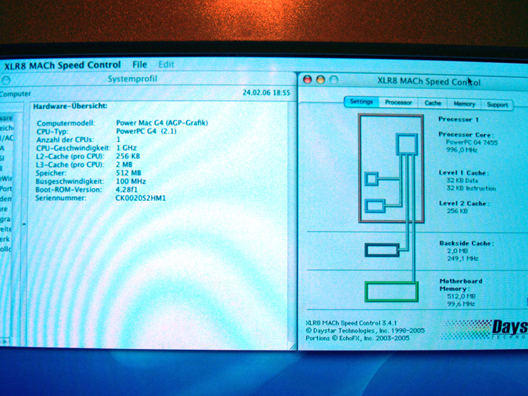This screenshot has height=396, width=528.
Task: Click the Systemprofil window resize corner
Action: pos(292,345)
